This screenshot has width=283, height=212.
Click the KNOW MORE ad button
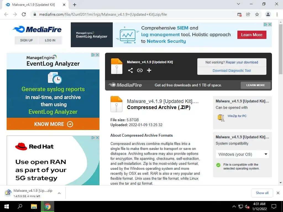(x=53, y=124)
